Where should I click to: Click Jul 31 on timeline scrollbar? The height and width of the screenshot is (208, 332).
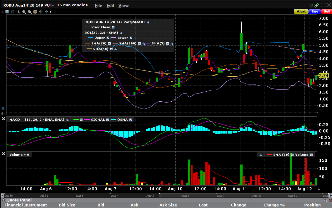pyautogui.click(x=44, y=196)
